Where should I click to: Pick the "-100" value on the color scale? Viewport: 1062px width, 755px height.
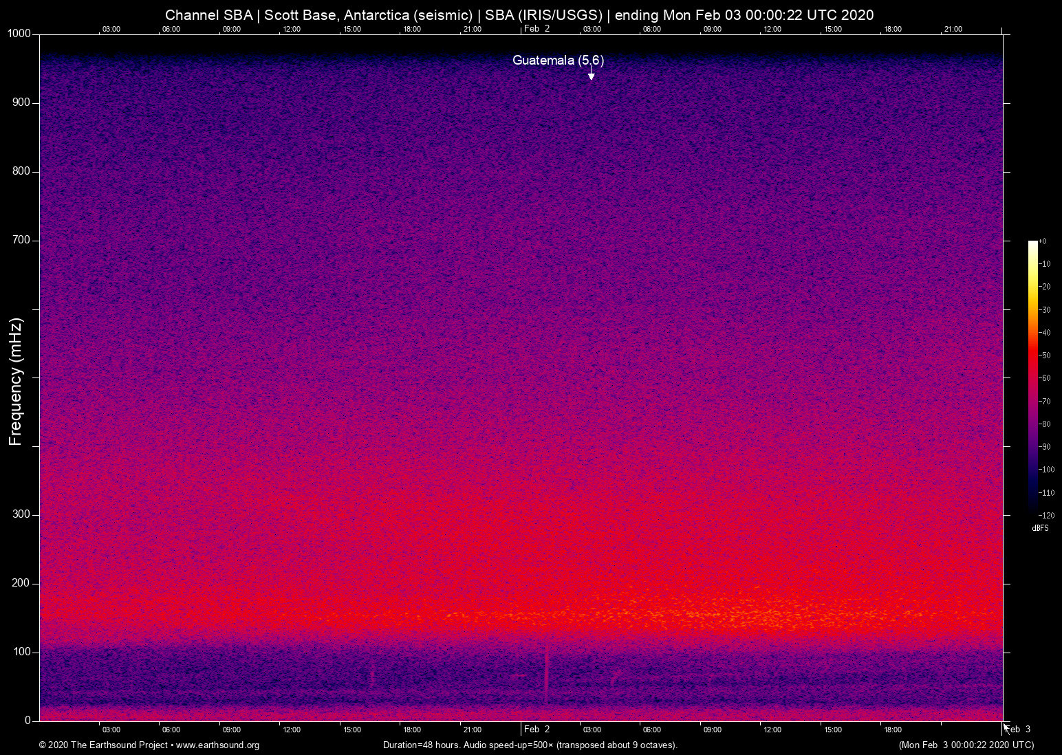point(1046,470)
